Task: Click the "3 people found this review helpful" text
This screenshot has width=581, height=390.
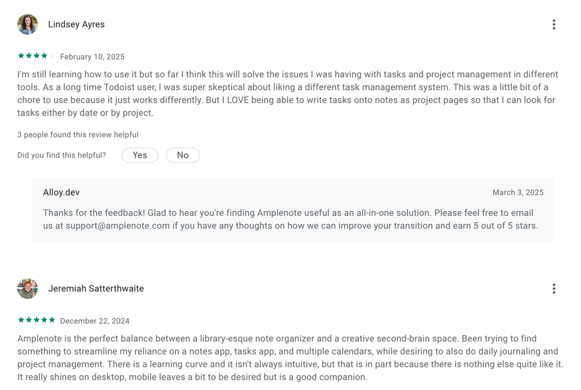Action: coord(78,135)
